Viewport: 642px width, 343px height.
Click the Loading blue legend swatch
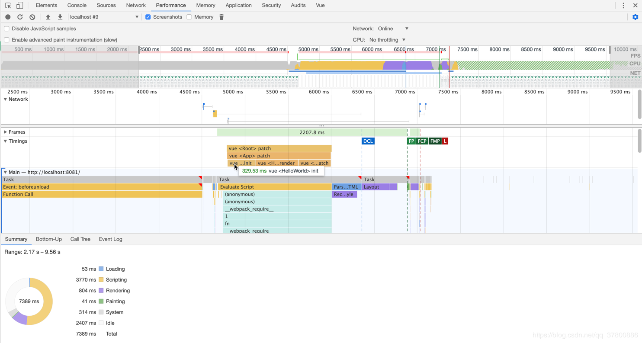coord(101,269)
